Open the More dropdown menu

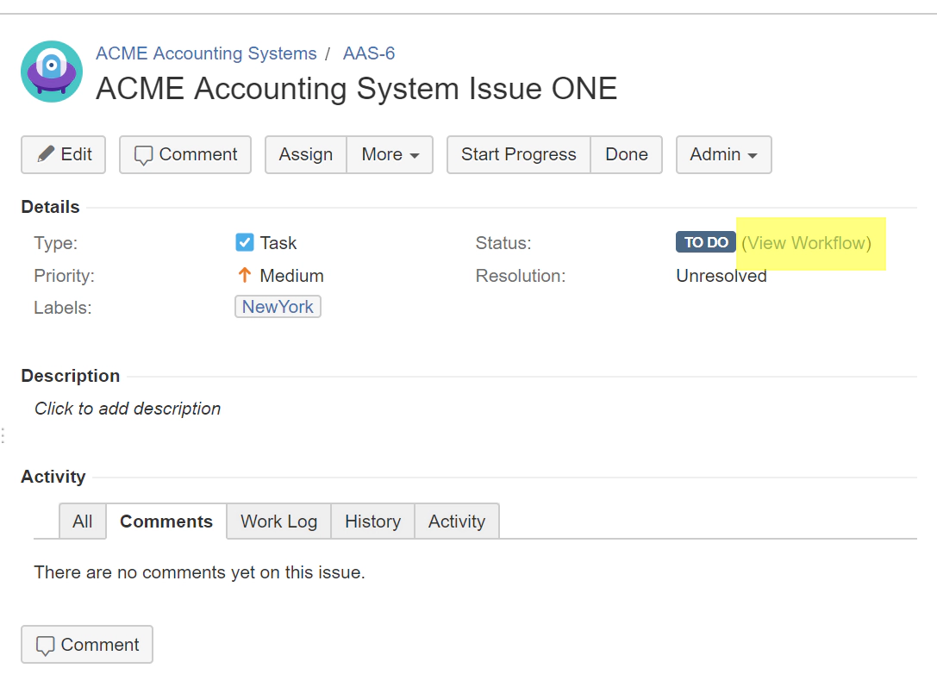pos(390,154)
